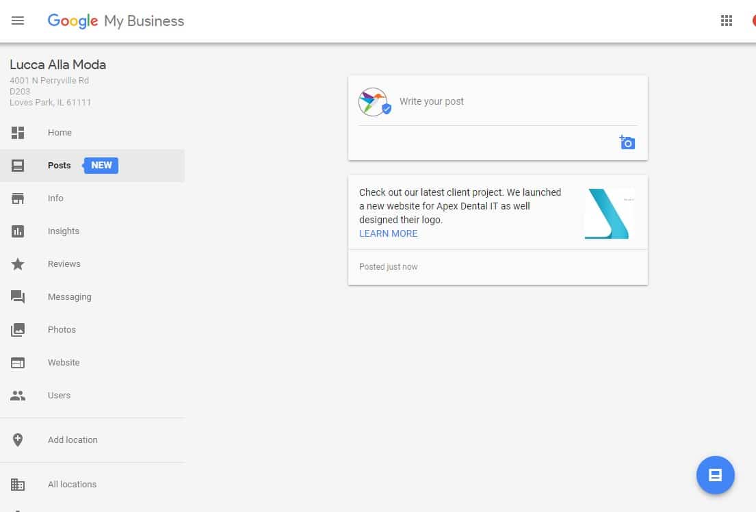Click the Loves Park, IL 61111 line

pos(50,102)
